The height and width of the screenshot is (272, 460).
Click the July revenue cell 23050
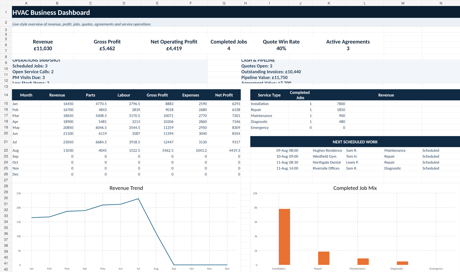pos(57,142)
